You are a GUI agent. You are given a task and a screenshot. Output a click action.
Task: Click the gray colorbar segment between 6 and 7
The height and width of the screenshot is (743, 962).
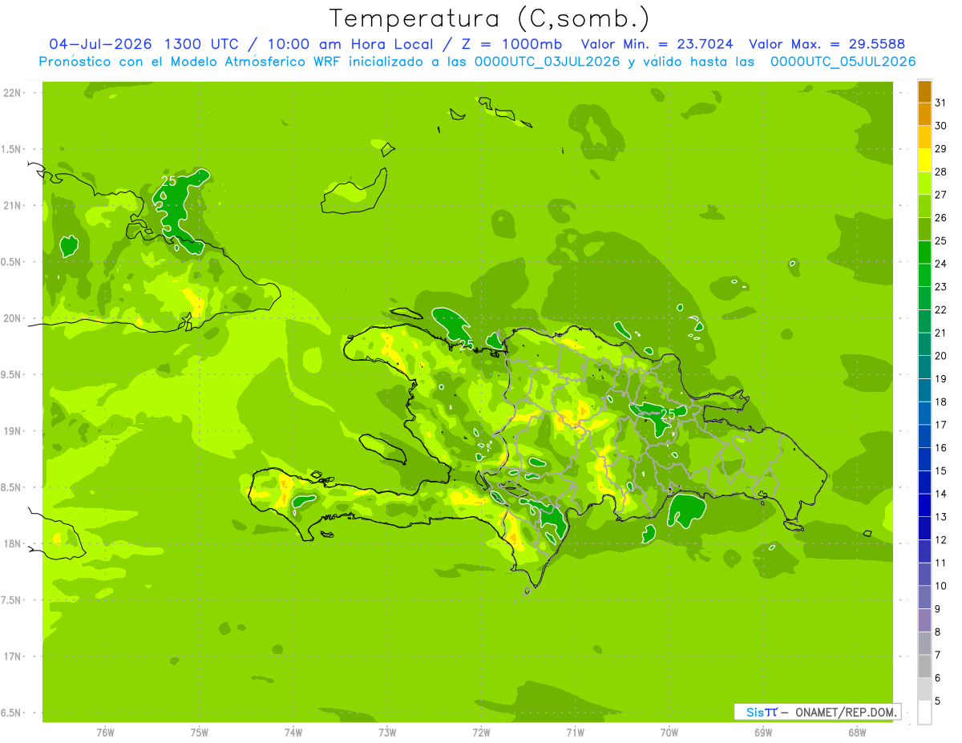(x=924, y=667)
